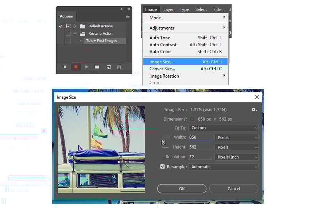Screen dimensions: 310x208
Task: Open the Width units Pixels dropdown
Action: [236, 137]
